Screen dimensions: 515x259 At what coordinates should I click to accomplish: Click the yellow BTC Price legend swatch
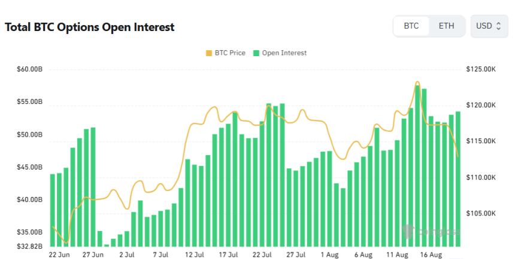point(208,53)
